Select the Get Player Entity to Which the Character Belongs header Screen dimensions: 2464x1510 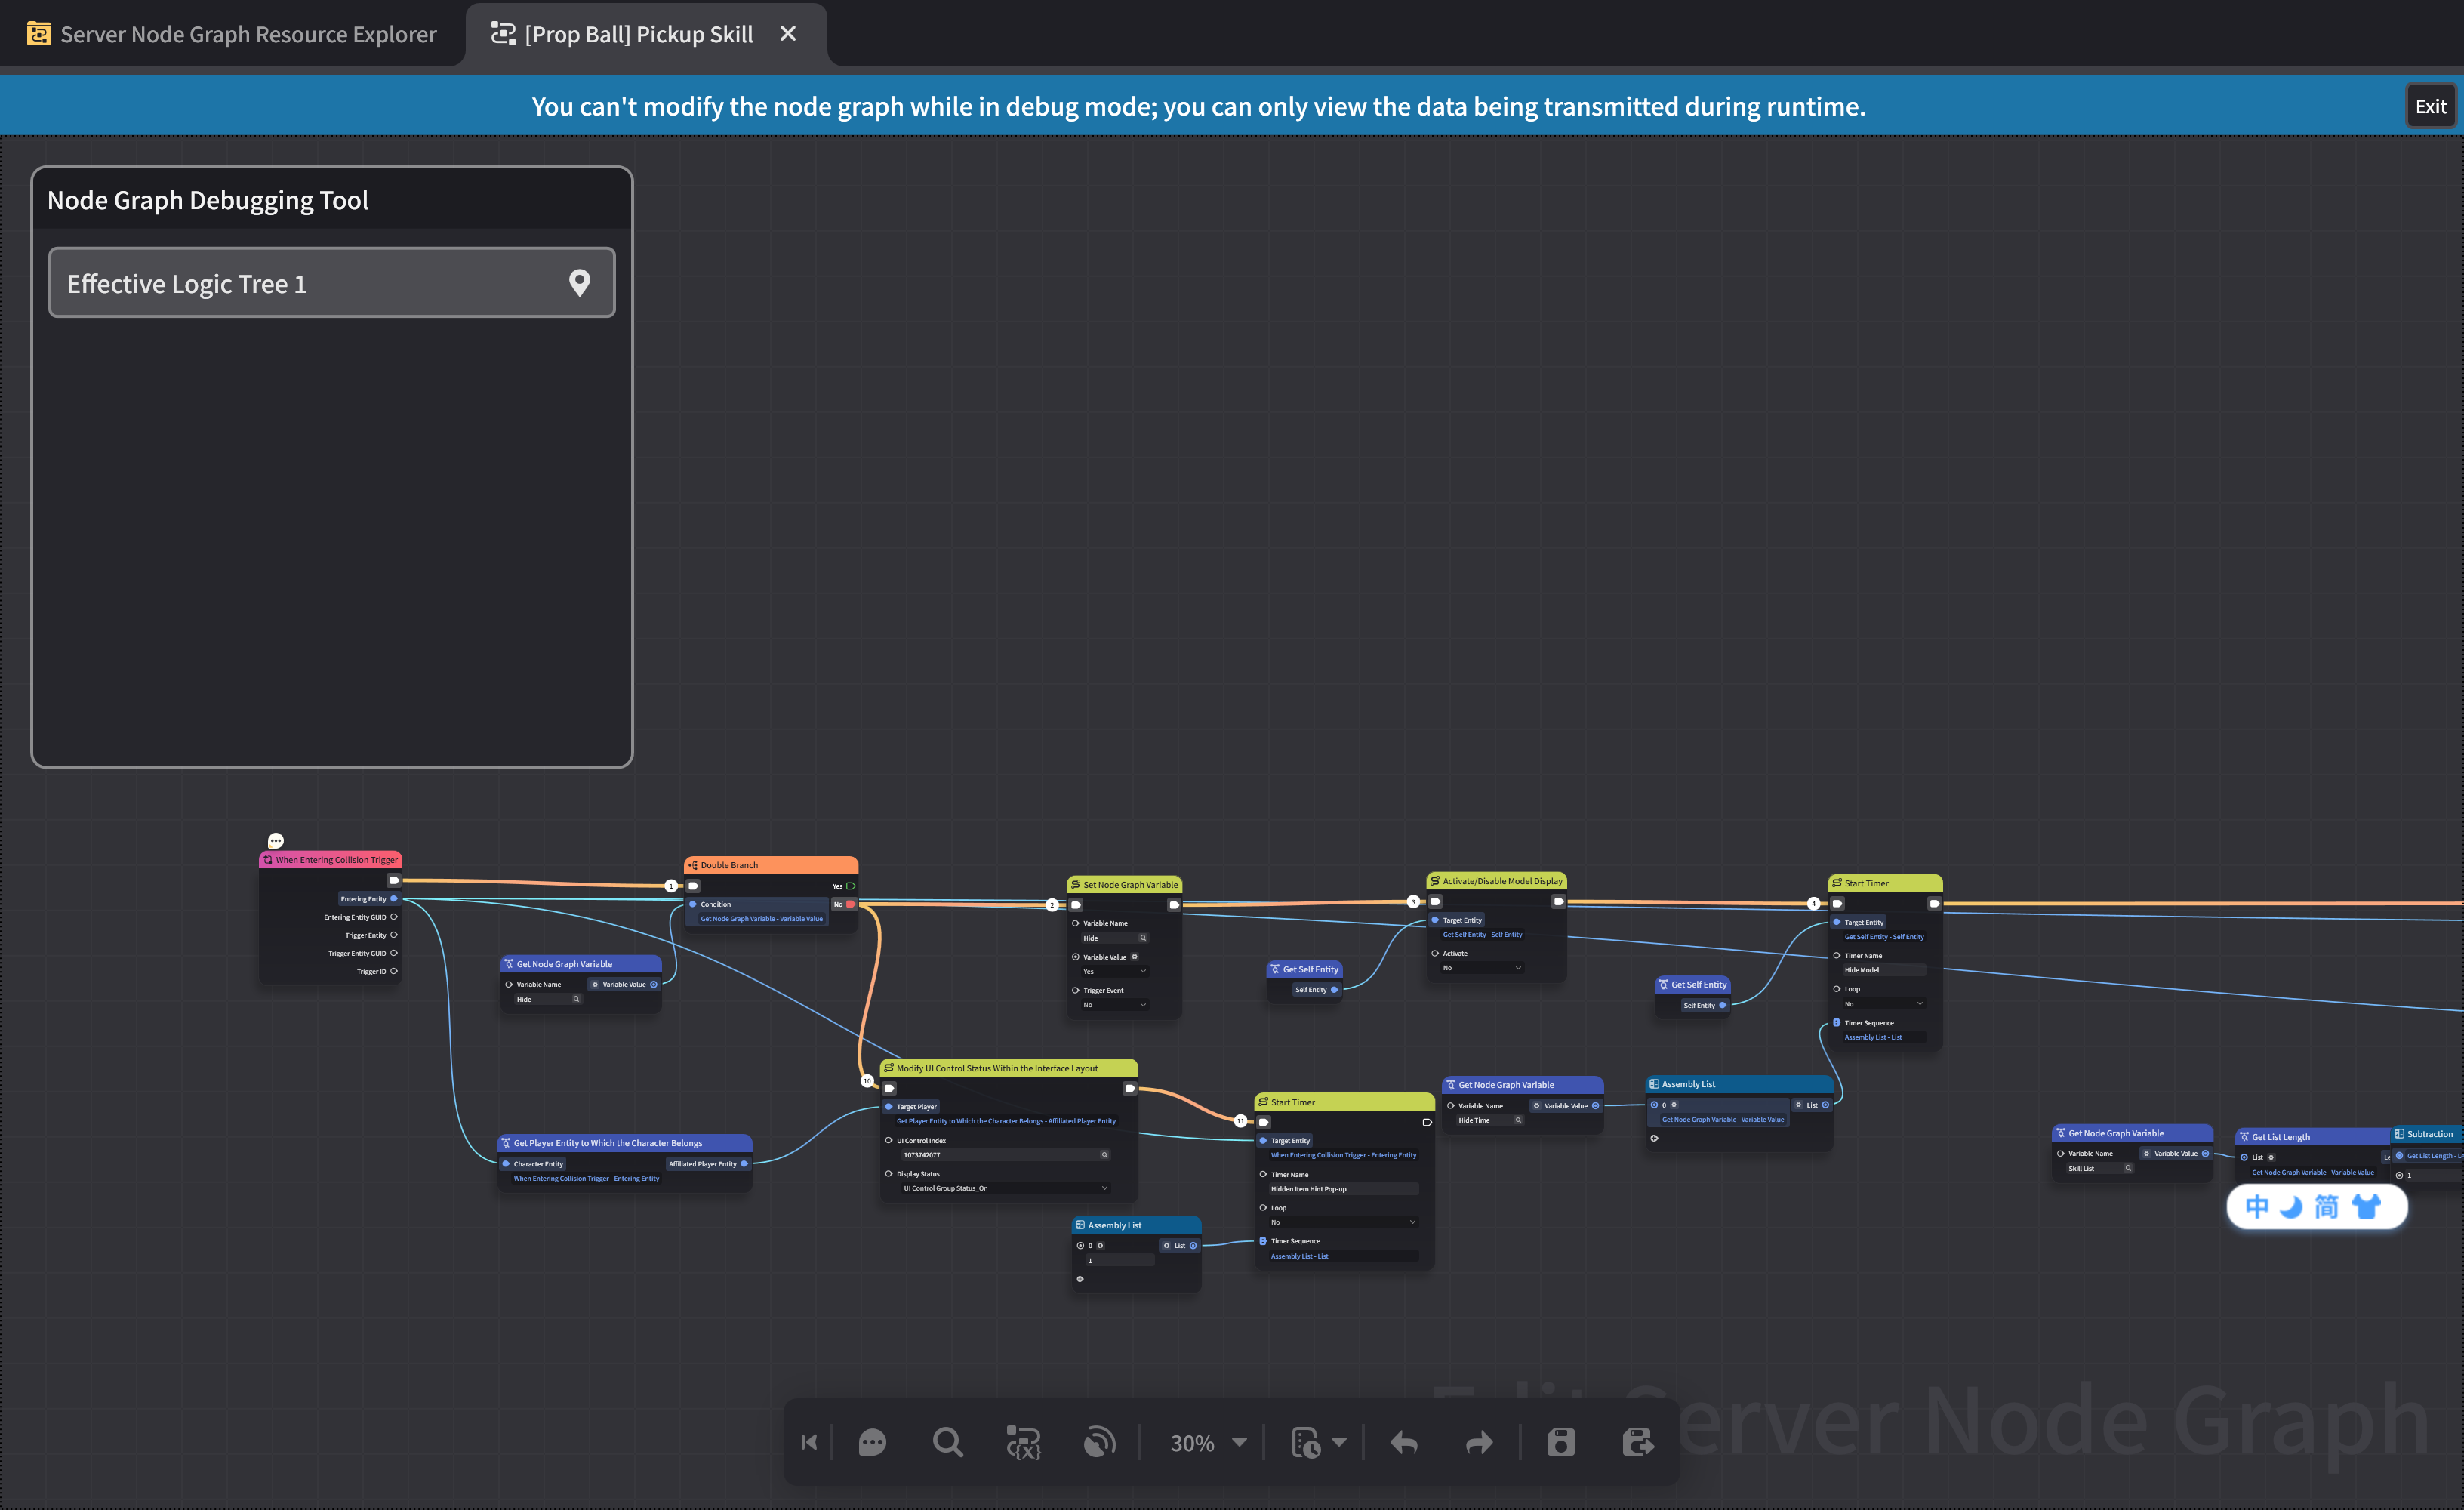point(625,1143)
